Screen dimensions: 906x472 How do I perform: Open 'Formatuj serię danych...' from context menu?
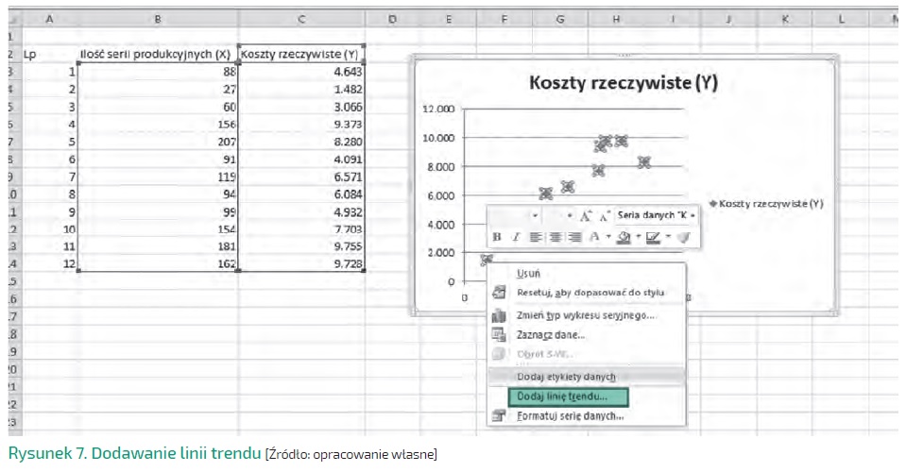pos(587,416)
